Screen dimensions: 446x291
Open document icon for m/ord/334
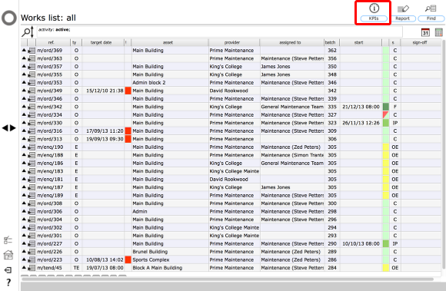32,115
